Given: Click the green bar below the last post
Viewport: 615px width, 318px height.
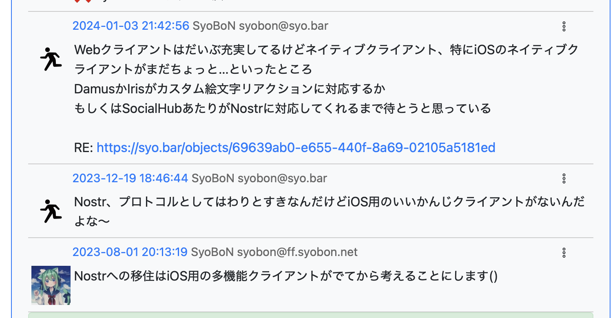Looking at the screenshot, I should click(310, 315).
